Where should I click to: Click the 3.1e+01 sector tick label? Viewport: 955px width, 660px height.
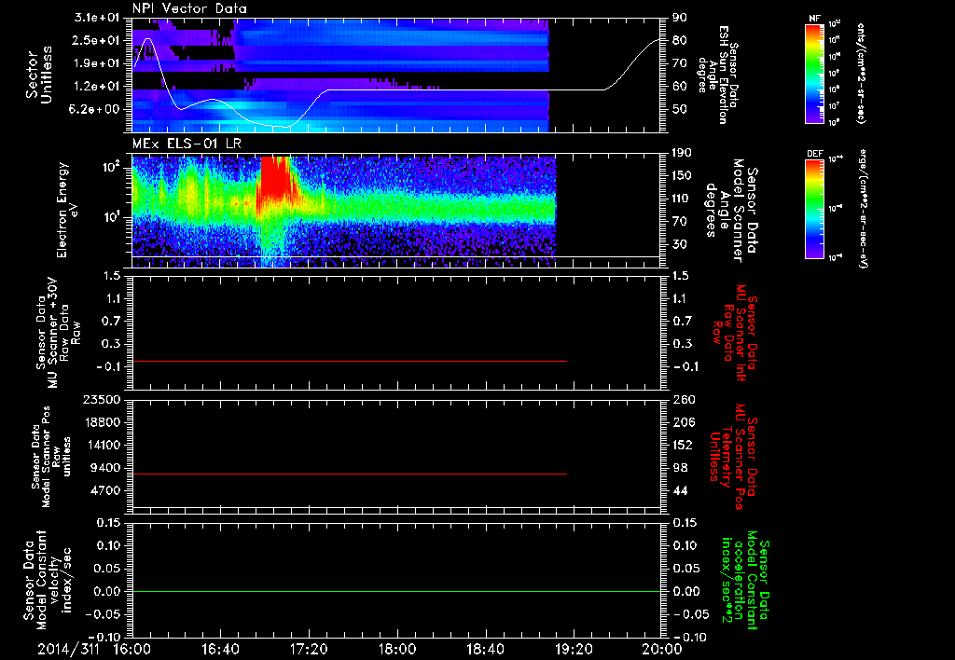click(99, 18)
